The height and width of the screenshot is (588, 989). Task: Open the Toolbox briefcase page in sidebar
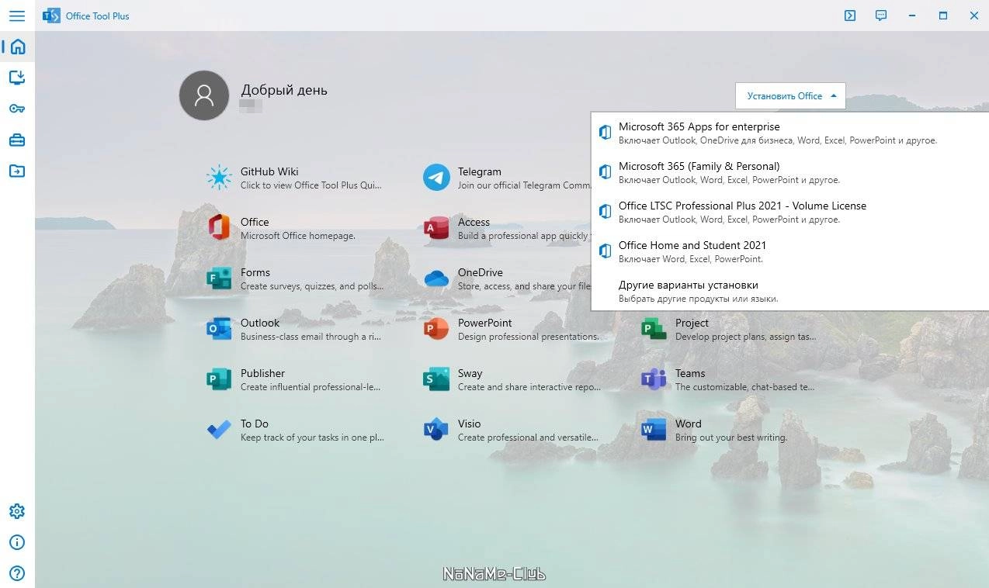[17, 140]
